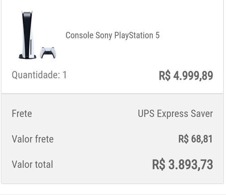
Task: Click the word "UPS" in shipping method
Action: point(146,113)
